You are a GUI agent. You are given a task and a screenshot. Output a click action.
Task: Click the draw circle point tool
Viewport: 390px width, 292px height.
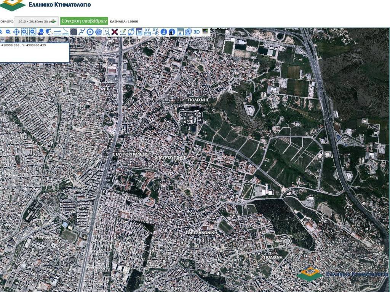(90, 32)
